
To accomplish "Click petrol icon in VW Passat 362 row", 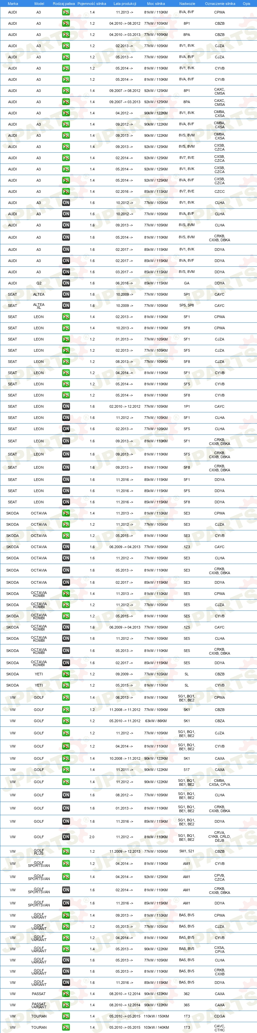I will [66, 993].
